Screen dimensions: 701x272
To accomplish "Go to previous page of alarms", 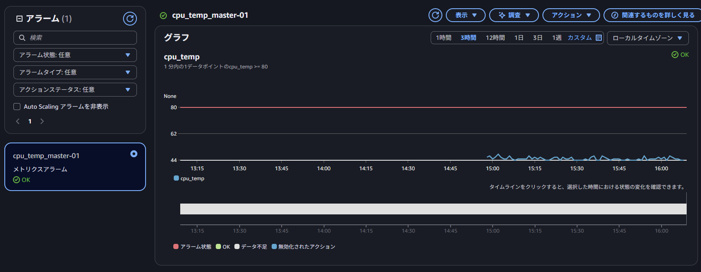I will click(x=18, y=121).
